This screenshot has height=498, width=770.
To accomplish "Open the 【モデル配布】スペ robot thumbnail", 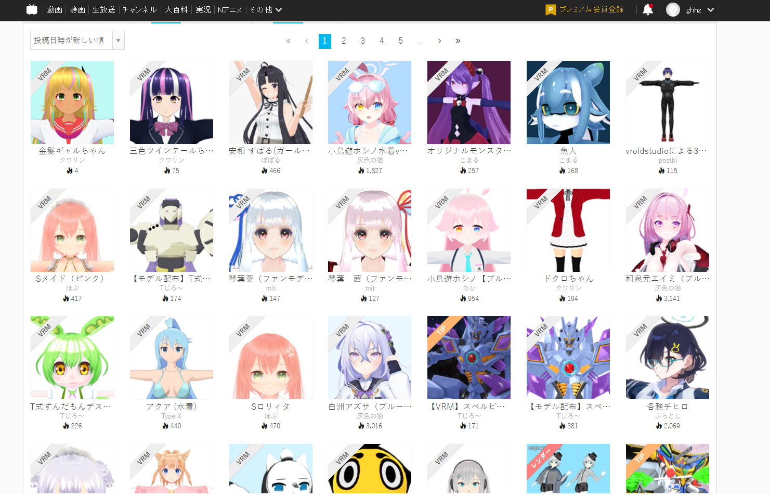I will point(568,358).
